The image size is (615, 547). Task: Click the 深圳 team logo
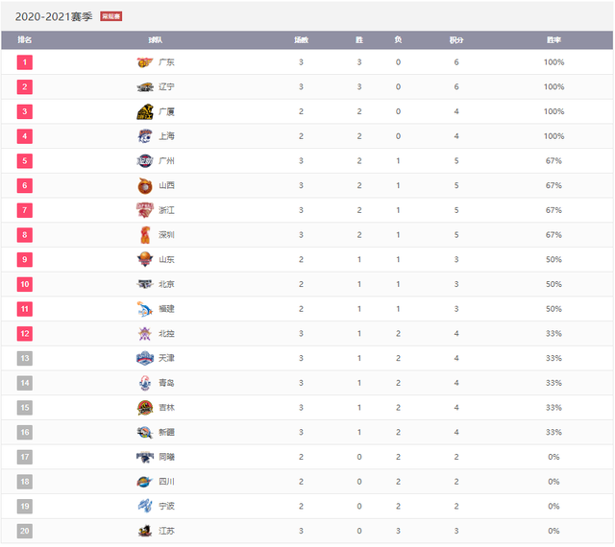point(145,234)
